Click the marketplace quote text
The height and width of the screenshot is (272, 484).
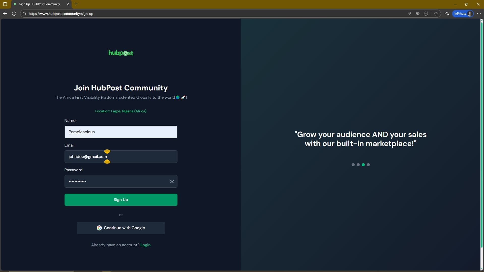[360, 139]
